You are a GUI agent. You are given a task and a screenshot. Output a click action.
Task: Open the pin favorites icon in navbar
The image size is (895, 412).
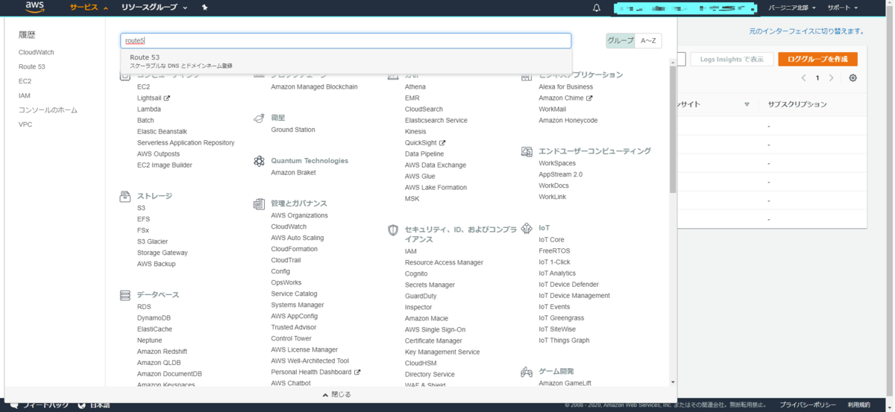(205, 7)
